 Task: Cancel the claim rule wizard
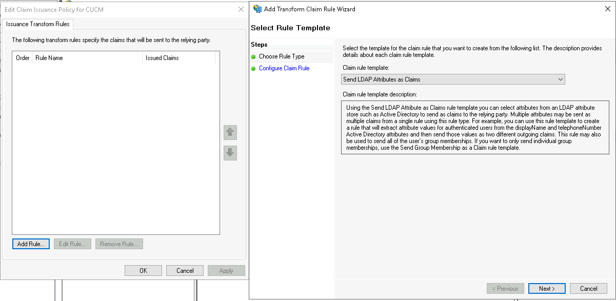(588, 289)
